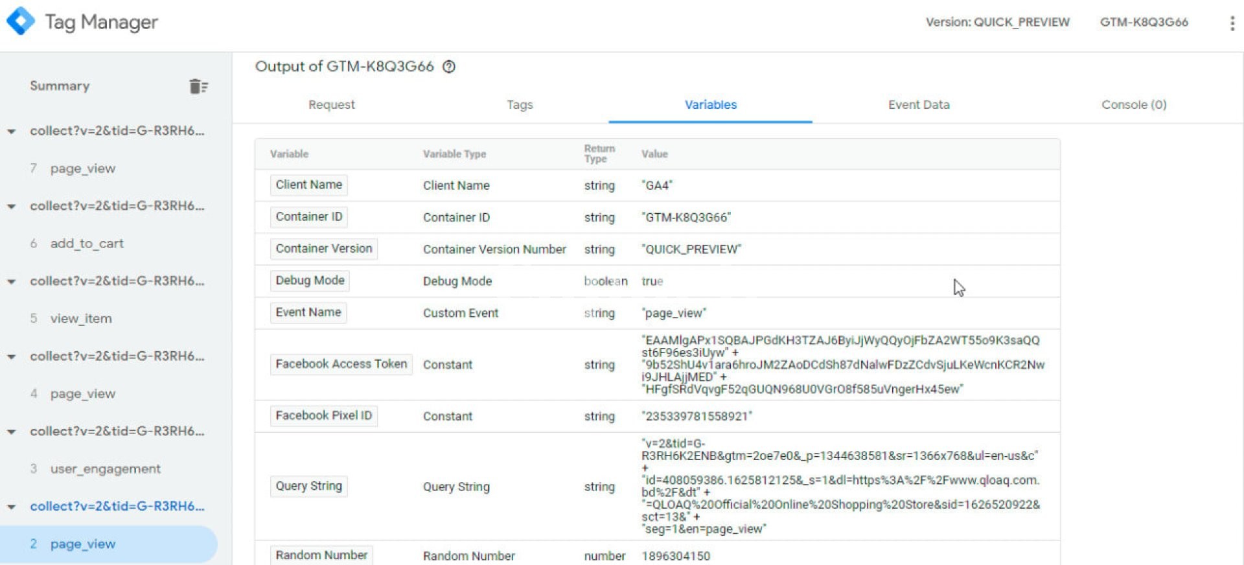1244x565 pixels.
Task: Select the view_item event in sidebar
Action: [x=81, y=319]
